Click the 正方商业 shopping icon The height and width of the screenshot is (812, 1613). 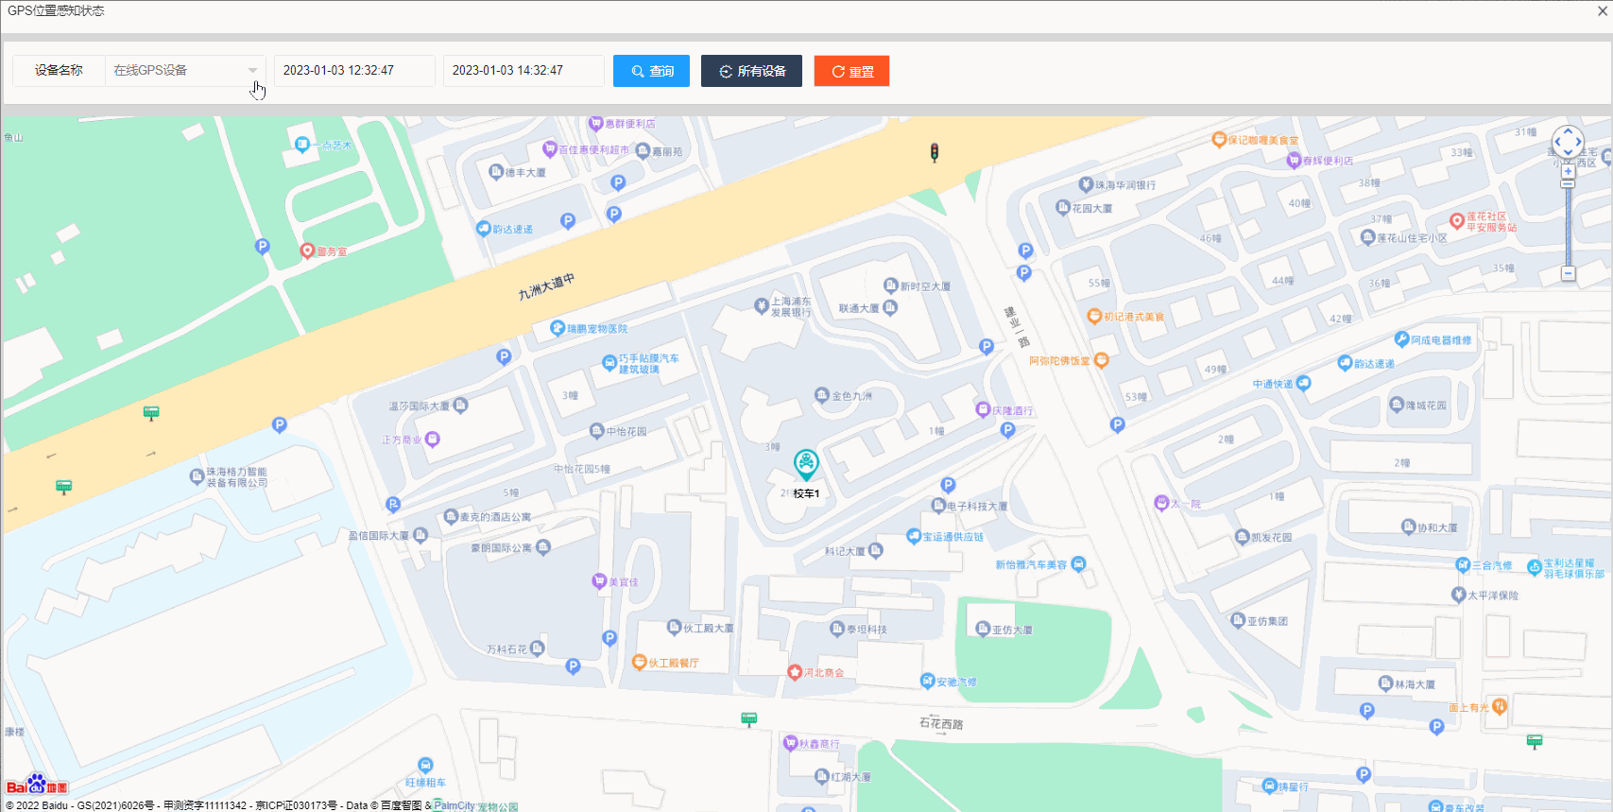(x=433, y=440)
